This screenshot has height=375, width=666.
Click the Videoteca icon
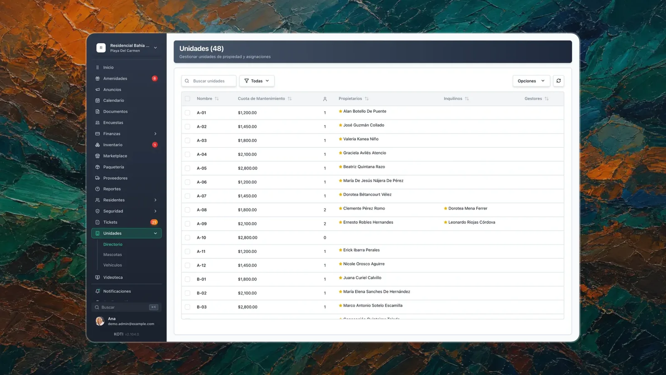point(97,277)
